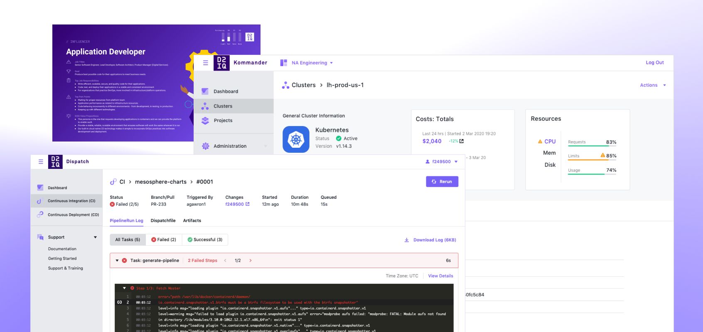Switch to the Dispatchfile tab
Image resolution: width=703 pixels, height=332 pixels.
coord(163,221)
